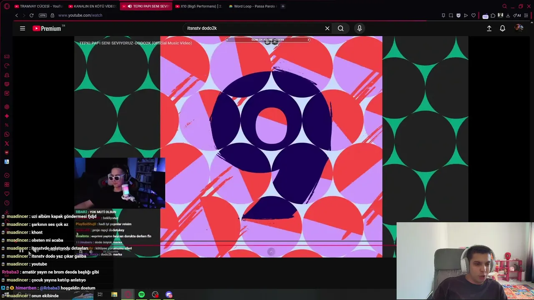Viewport: 534px width, 300px height.
Task: Open a new browser tab with plus button
Action: click(x=283, y=6)
